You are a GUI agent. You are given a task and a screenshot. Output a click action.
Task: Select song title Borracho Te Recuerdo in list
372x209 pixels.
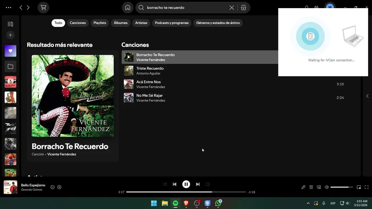coord(155,55)
